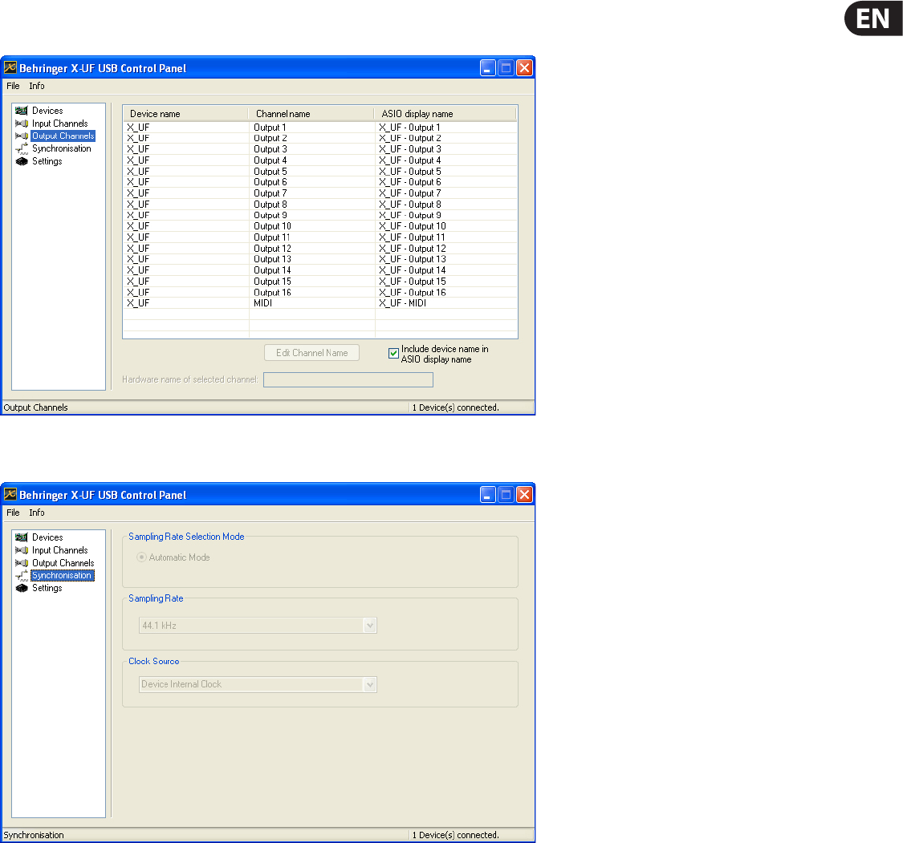The width and height of the screenshot is (903, 843).
Task: Click the Synchronisation status bar text
Action: click(x=34, y=835)
